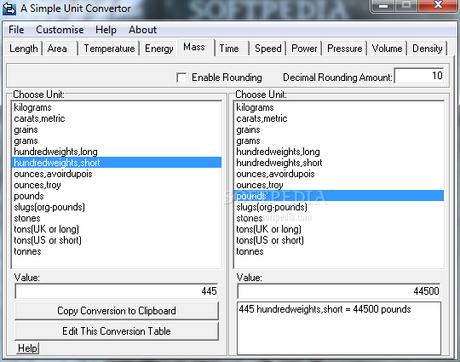Select carats,metric in right unit list

pos(339,118)
